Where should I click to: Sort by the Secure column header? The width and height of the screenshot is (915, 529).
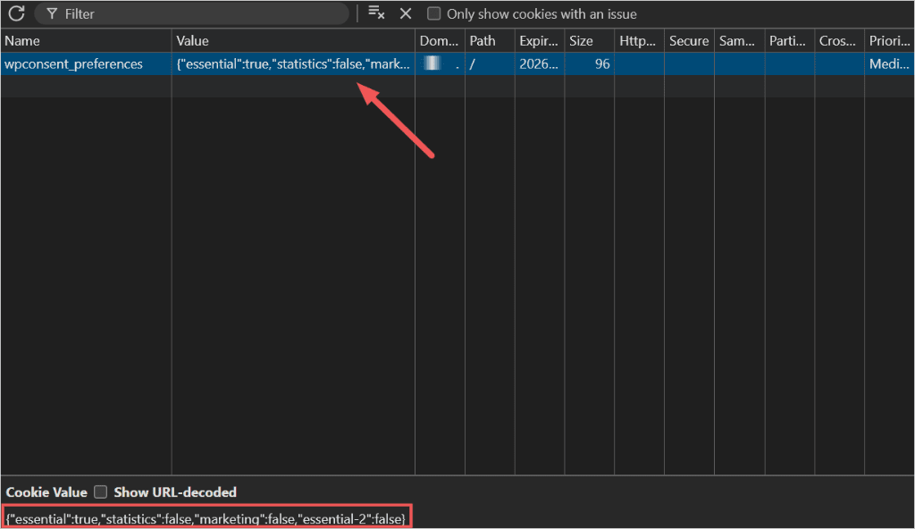(689, 41)
